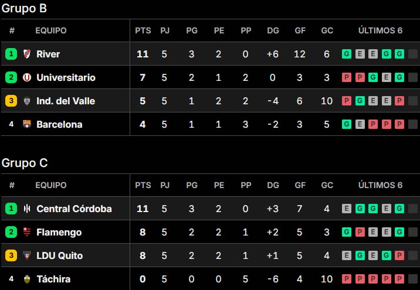
Task: Click the Universitario club logo
Action: 27,77
